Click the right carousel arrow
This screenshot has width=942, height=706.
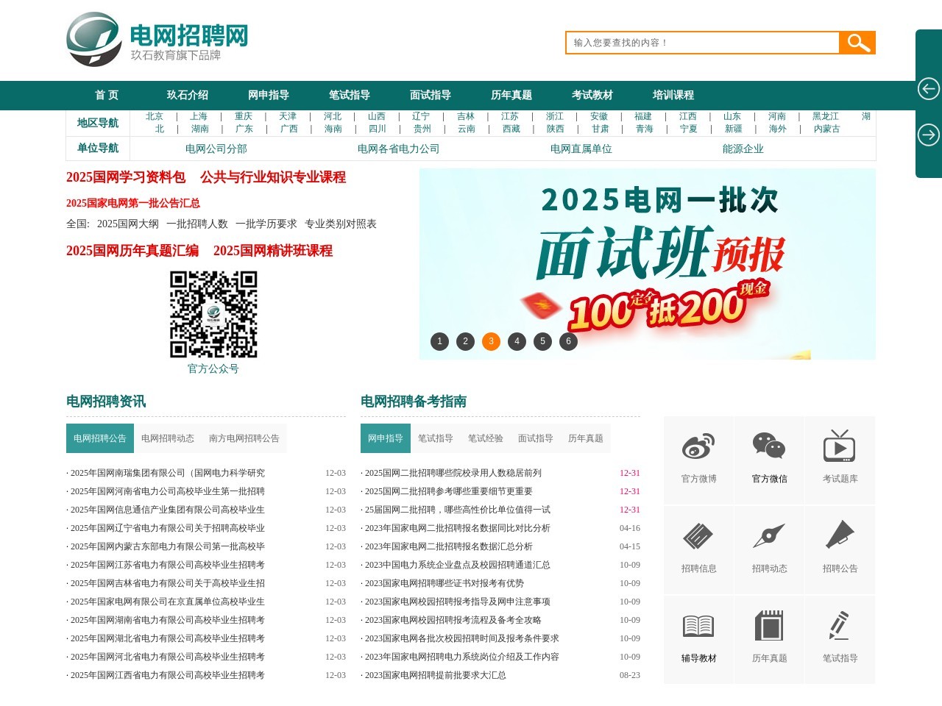point(929,135)
